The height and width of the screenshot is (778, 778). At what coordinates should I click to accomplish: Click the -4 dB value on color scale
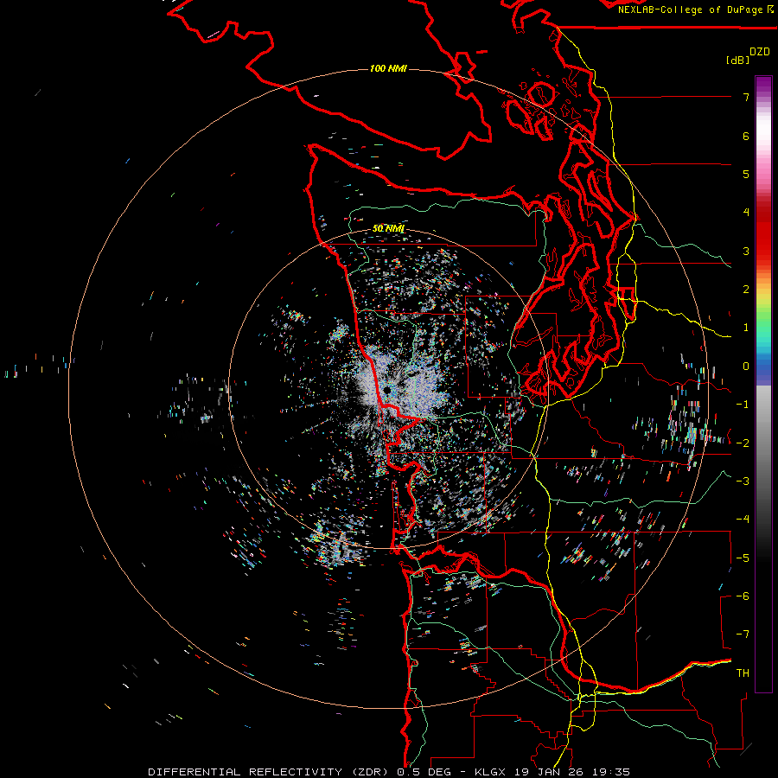(x=743, y=520)
